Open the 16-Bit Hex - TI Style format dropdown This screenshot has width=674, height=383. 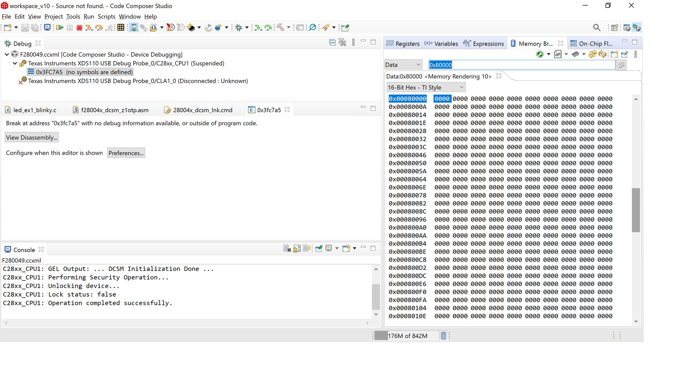click(x=426, y=88)
